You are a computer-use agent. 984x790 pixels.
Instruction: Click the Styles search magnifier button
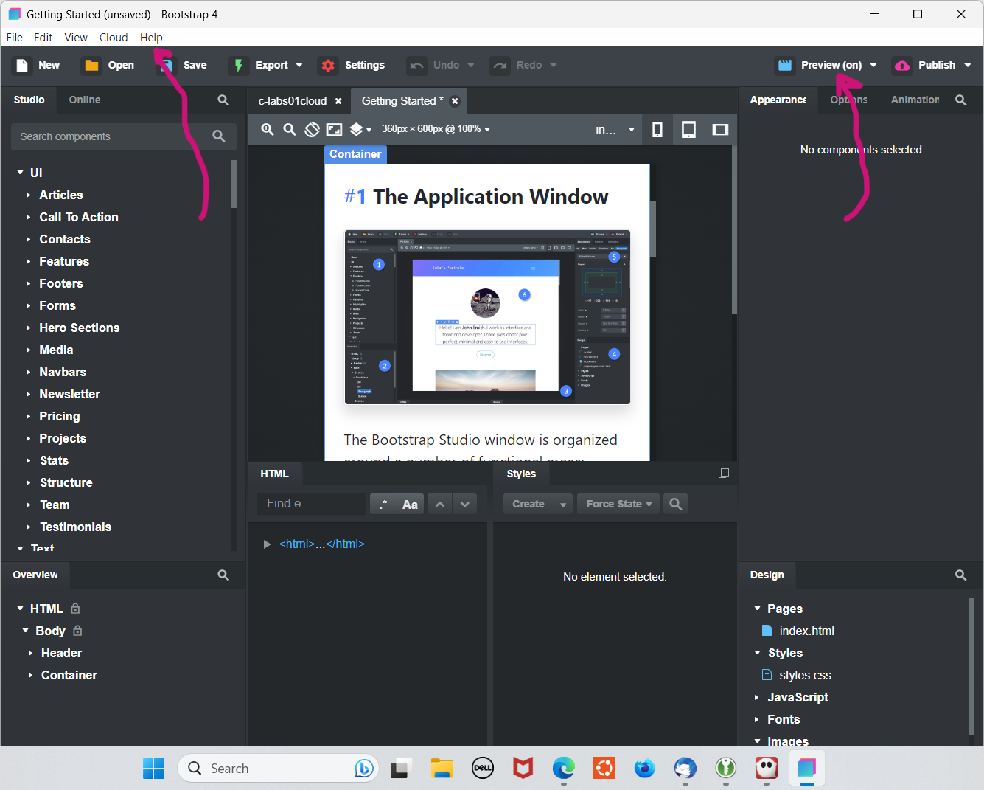(x=675, y=504)
